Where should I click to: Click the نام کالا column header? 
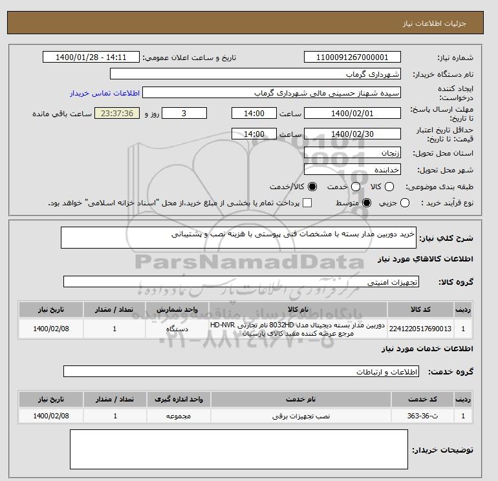coord(298,309)
